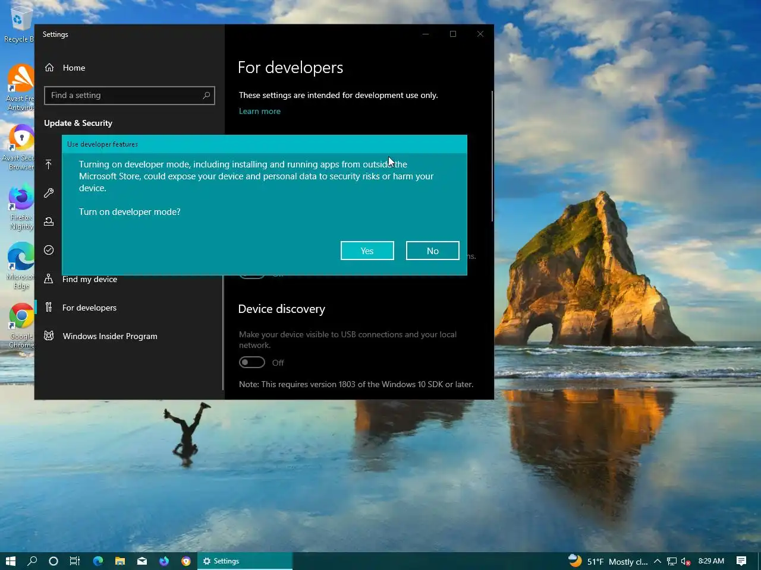This screenshot has width=761, height=570.
Task: Click the Home icon in Settings
Action: pyautogui.click(x=49, y=68)
